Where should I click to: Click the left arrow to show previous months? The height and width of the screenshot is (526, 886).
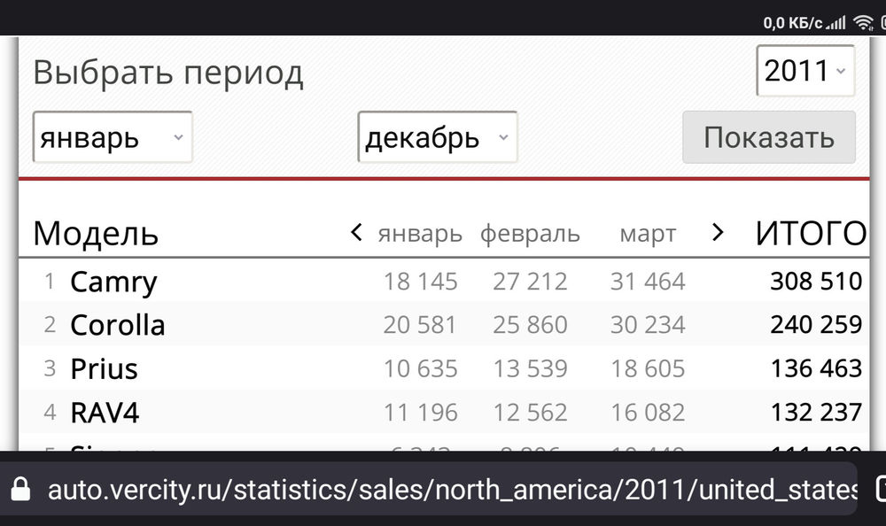356,233
